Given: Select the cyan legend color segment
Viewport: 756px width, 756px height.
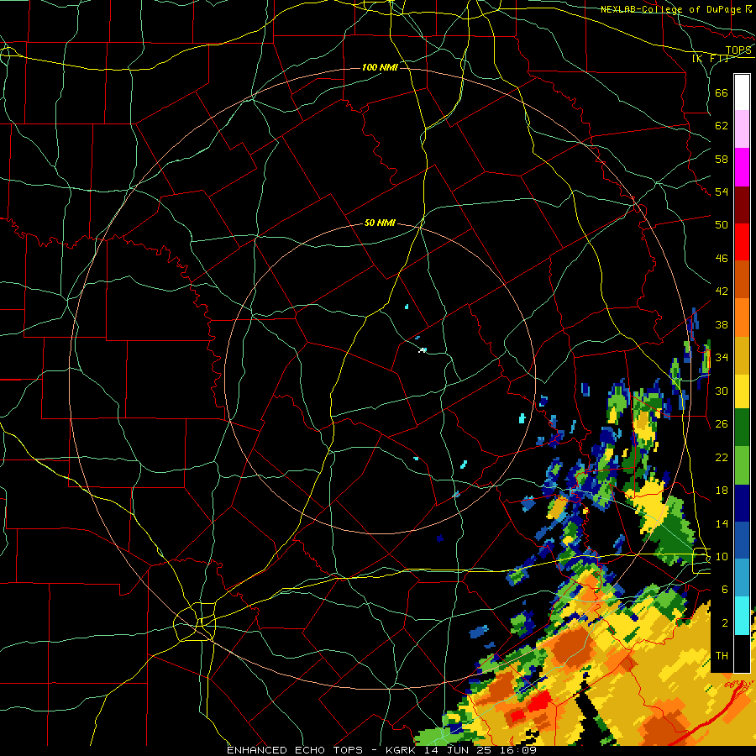Looking at the screenshot, I should click(x=742, y=616).
